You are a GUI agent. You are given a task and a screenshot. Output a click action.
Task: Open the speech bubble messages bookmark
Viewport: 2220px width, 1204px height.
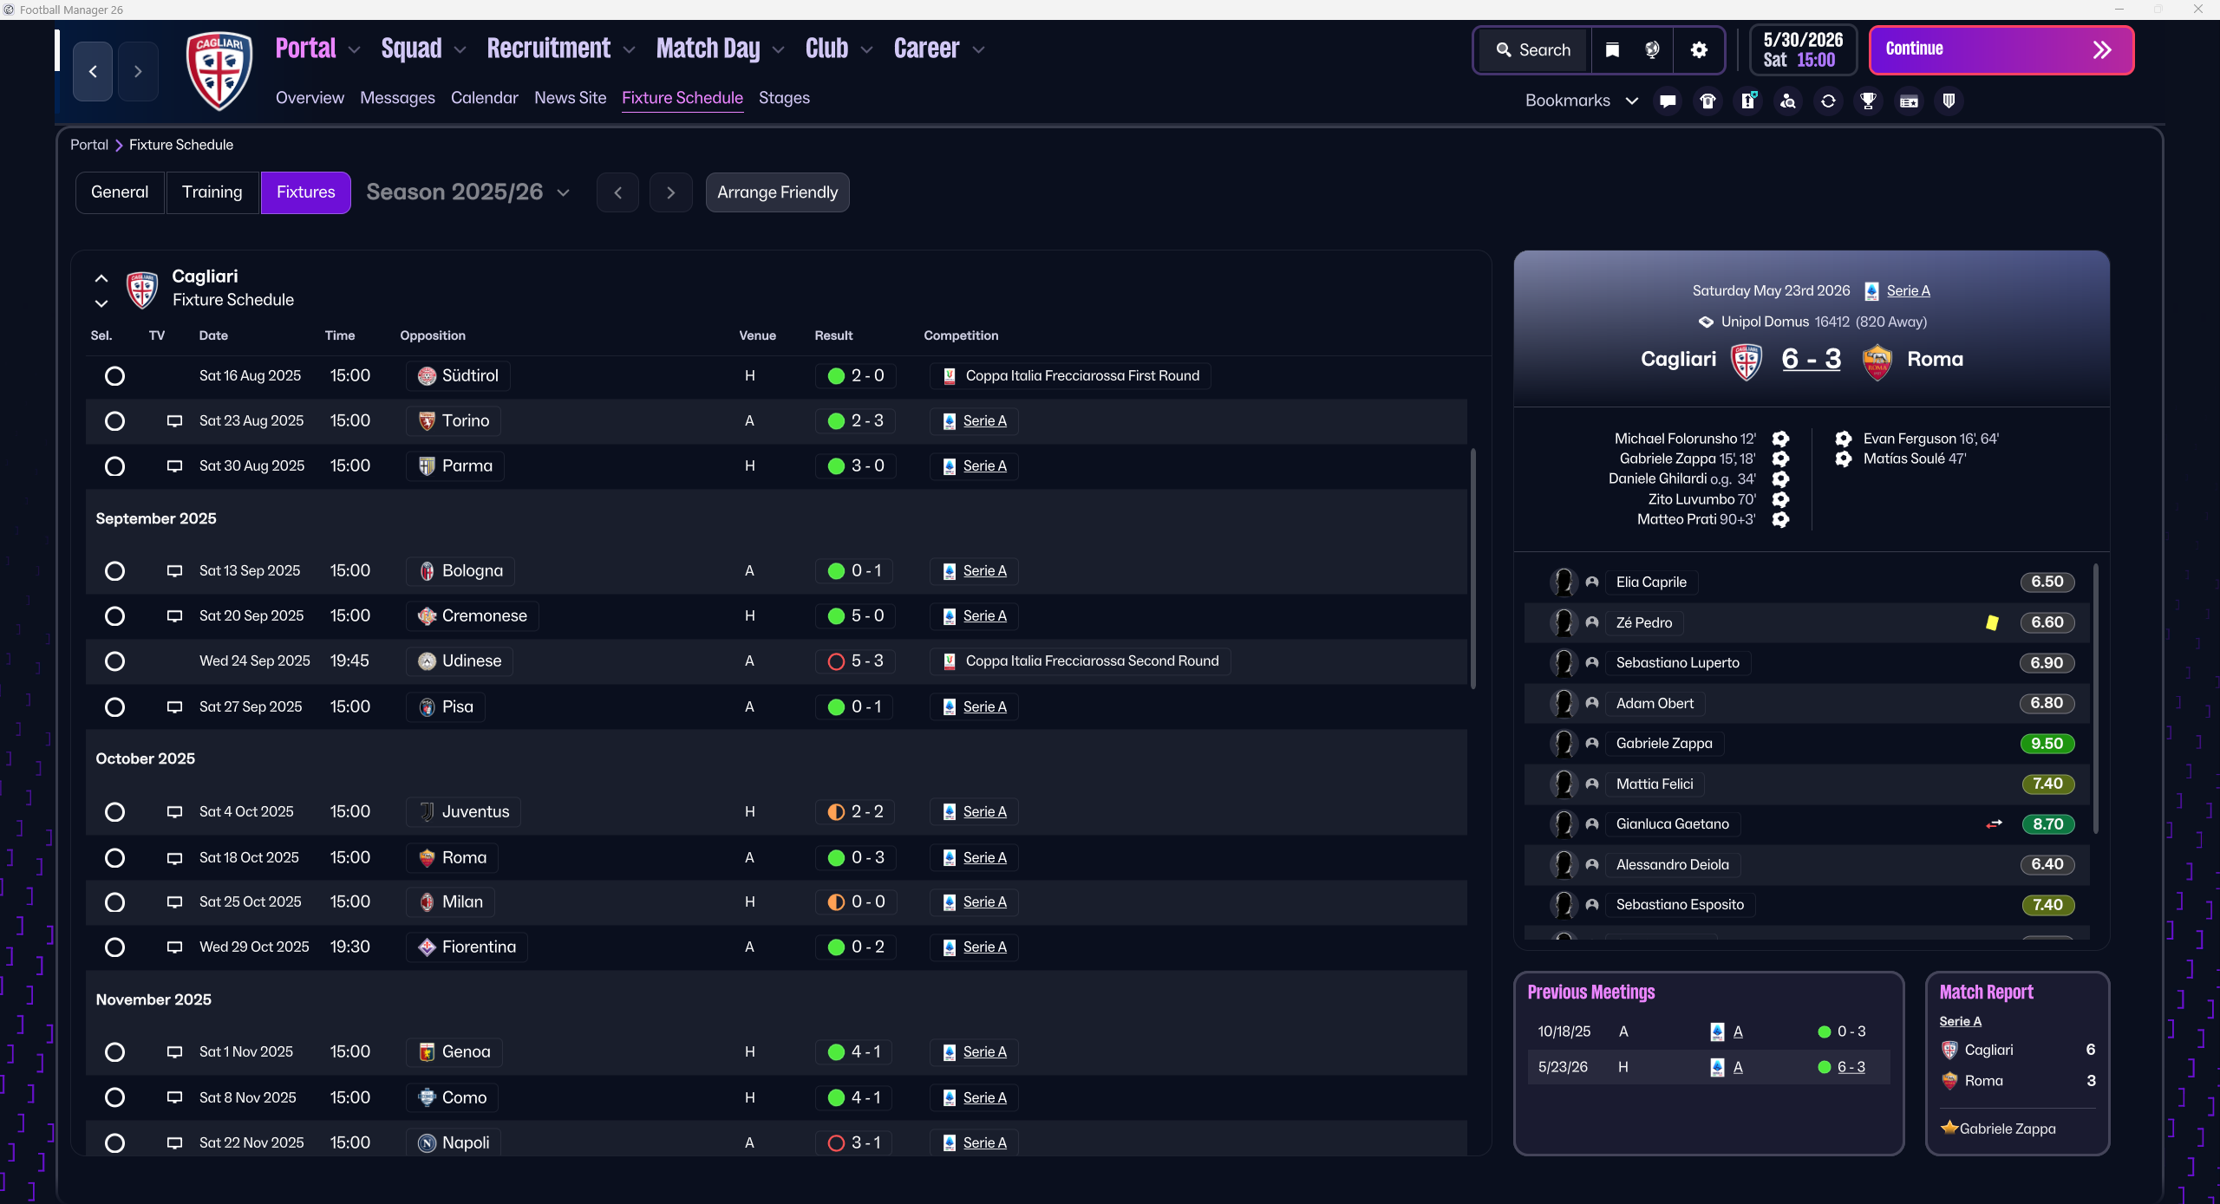1667,101
